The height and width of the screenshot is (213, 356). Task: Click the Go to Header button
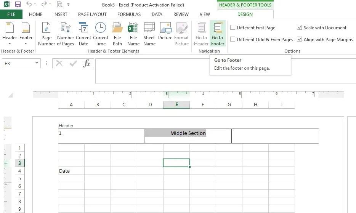(201, 34)
